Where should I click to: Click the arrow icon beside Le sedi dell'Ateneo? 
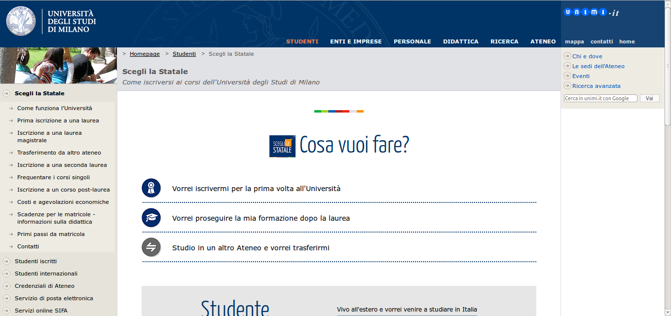[567, 66]
